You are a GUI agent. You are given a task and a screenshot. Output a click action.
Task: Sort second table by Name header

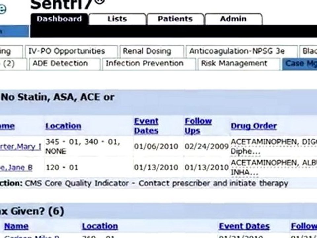click(x=16, y=226)
